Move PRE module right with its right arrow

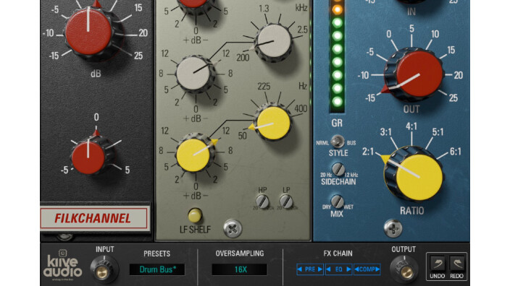(x=319, y=269)
